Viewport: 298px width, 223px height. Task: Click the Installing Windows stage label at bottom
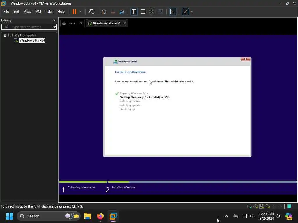[x=123, y=187]
